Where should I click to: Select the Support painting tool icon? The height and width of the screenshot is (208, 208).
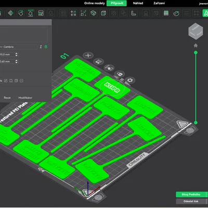click(x=146, y=13)
